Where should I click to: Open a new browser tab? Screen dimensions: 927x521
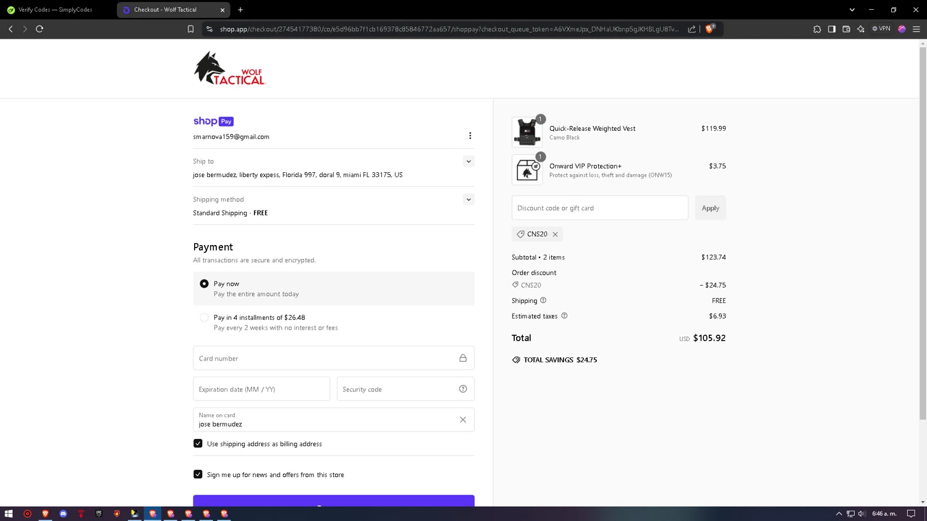[x=240, y=10]
